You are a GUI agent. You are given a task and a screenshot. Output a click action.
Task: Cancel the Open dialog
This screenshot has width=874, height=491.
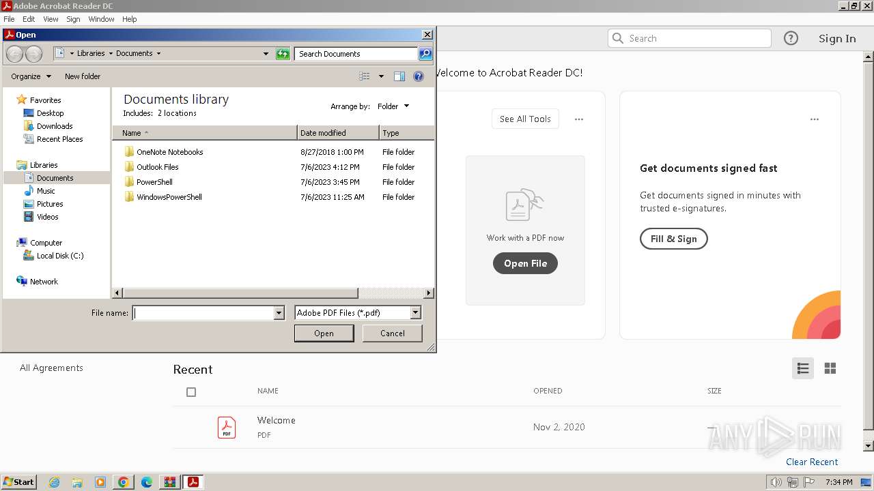tap(392, 333)
